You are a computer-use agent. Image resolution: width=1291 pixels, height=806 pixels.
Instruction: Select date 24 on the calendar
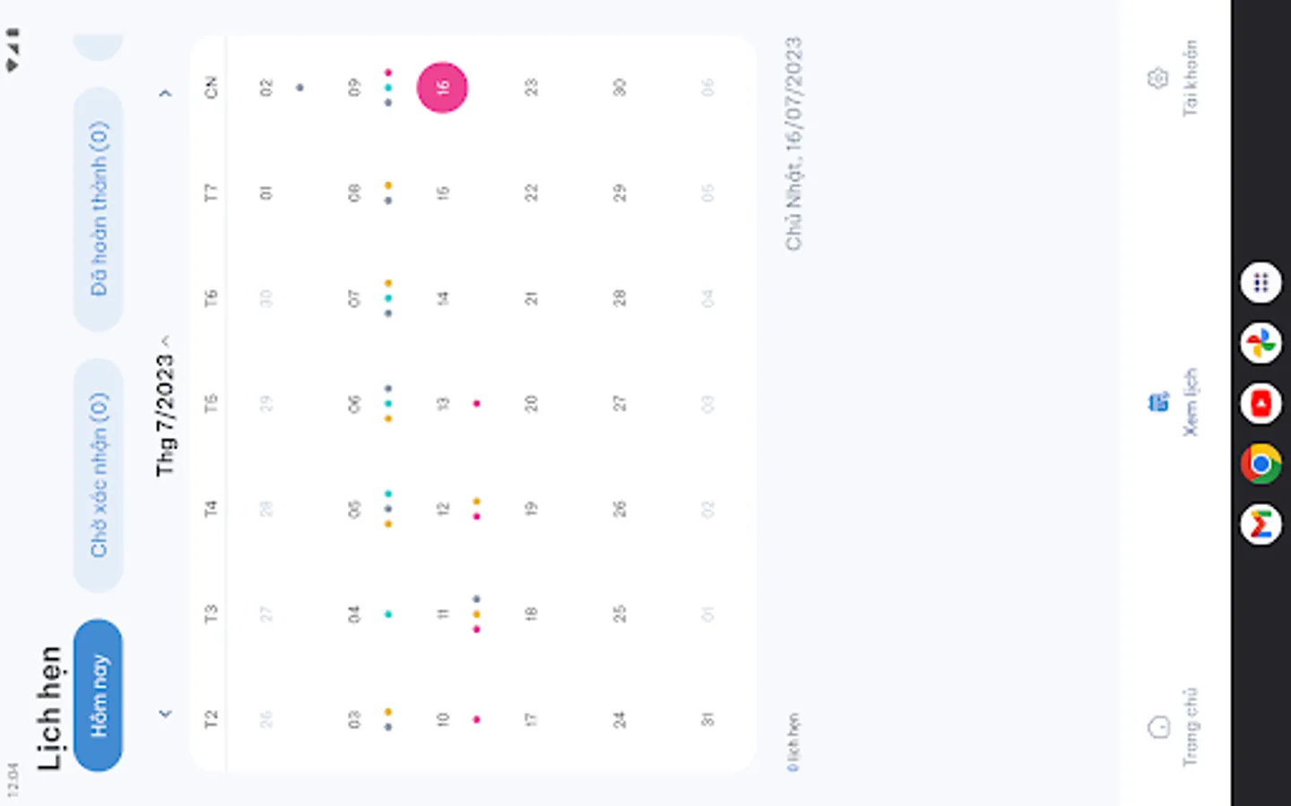(619, 719)
